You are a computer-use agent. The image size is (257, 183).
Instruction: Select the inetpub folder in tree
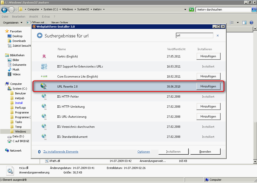(20, 98)
